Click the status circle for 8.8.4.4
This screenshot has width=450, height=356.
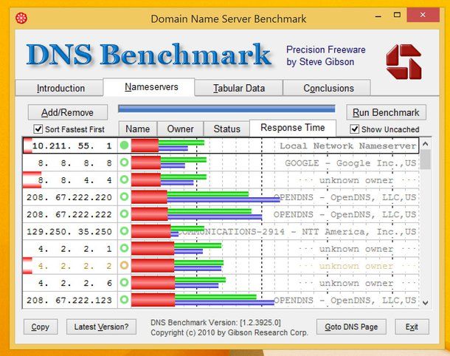[x=124, y=179]
